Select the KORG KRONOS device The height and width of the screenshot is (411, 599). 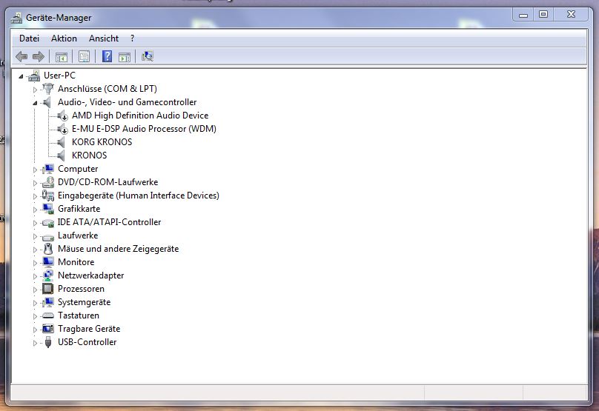[102, 142]
